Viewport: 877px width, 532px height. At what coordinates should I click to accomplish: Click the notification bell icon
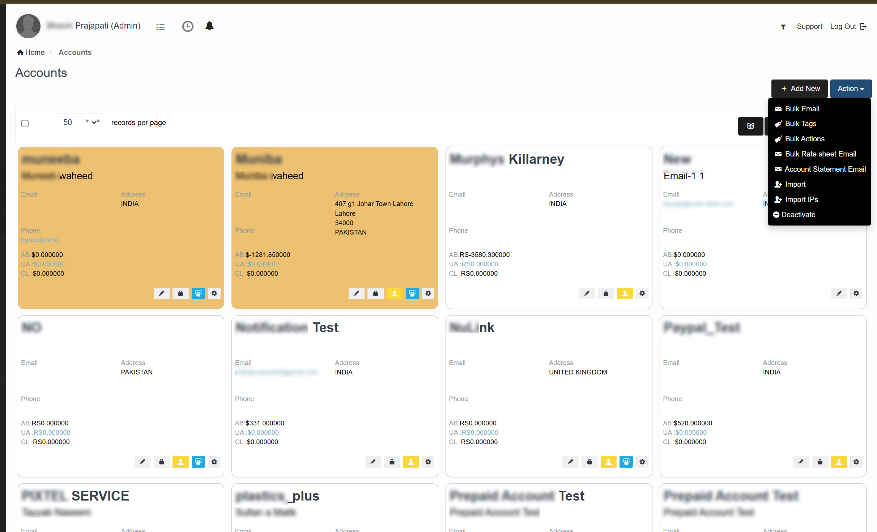[209, 26]
